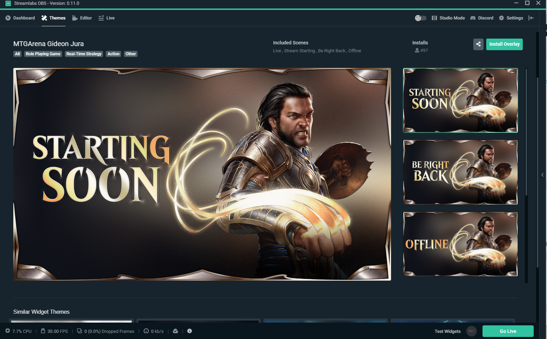This screenshot has height=339, width=547.
Task: Select the Action tag
Action: (x=114, y=54)
